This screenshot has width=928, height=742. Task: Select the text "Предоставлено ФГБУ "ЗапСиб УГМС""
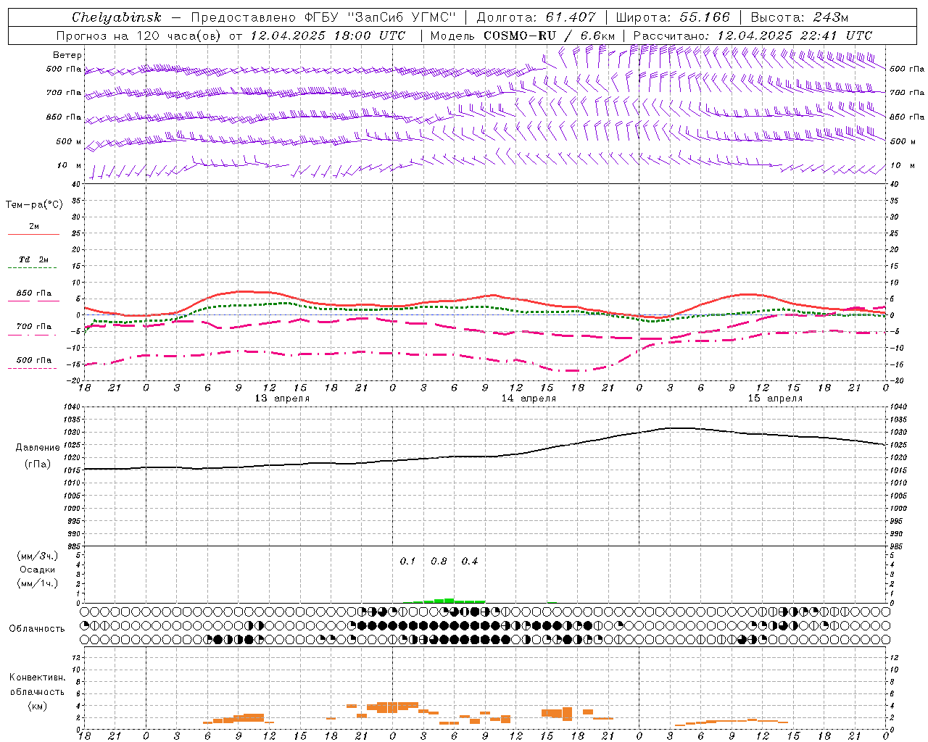tap(323, 17)
